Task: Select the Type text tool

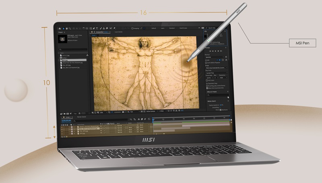Action: click(97, 28)
